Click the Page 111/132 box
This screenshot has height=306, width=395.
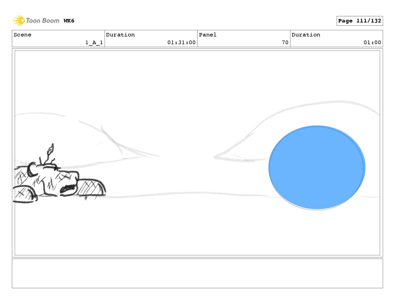pos(360,21)
